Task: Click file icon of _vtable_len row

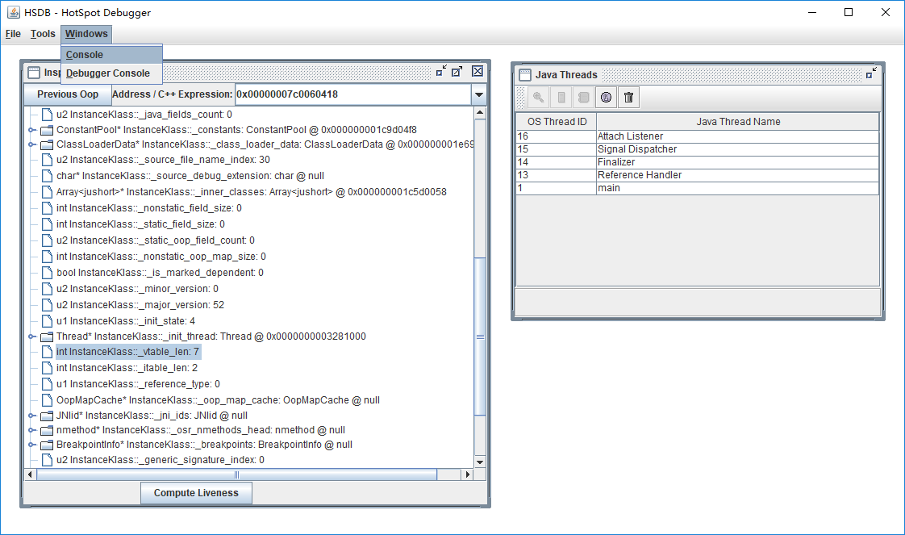Action: pyautogui.click(x=48, y=352)
